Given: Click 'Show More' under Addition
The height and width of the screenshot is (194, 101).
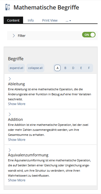Looking at the screenshot, I should [17, 140].
